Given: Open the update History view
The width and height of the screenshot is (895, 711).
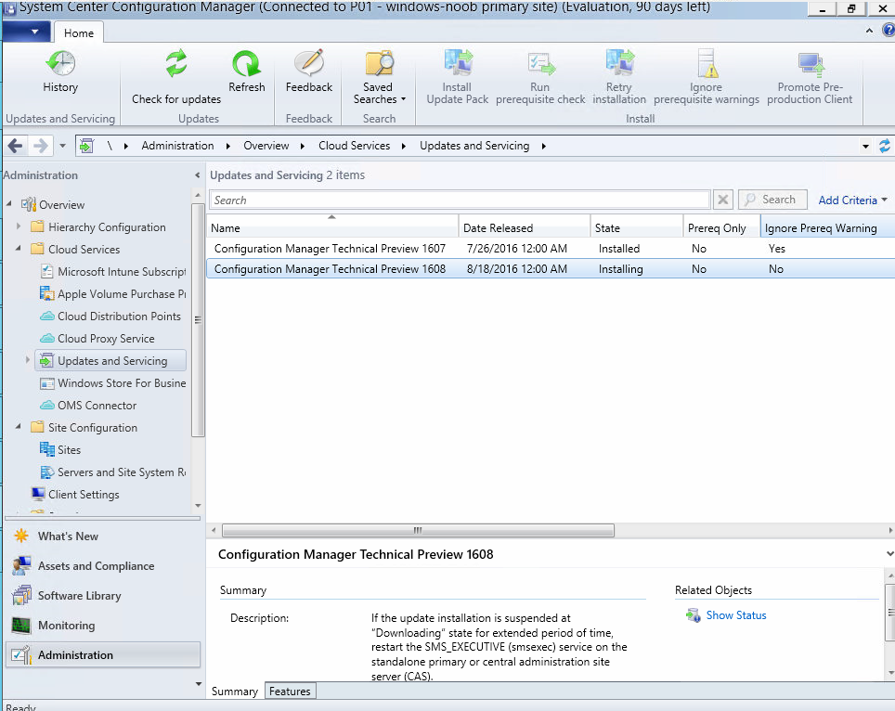Looking at the screenshot, I should (x=60, y=71).
